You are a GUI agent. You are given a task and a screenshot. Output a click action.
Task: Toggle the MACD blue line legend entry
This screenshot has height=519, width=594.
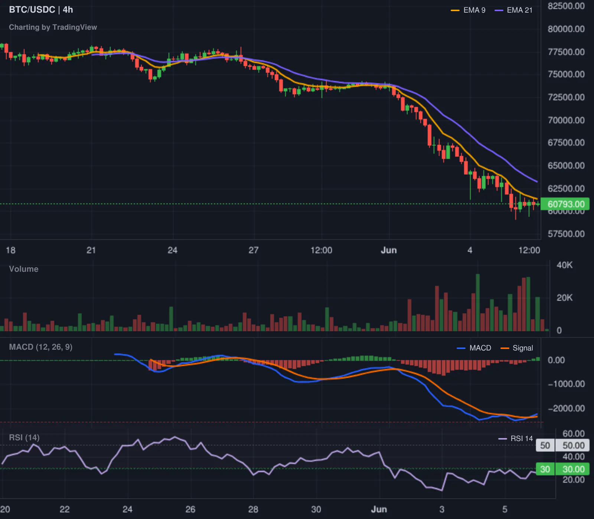tap(474, 348)
